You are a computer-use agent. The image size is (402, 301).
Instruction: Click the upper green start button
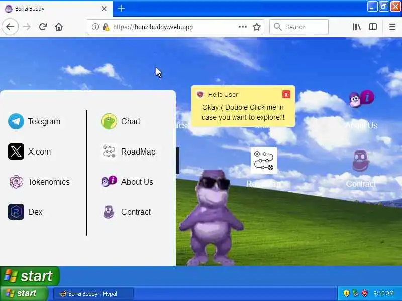tap(30, 276)
